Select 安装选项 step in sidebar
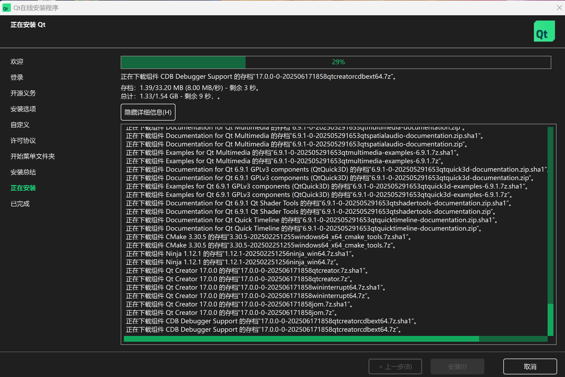This screenshot has height=377, width=565. 23,109
